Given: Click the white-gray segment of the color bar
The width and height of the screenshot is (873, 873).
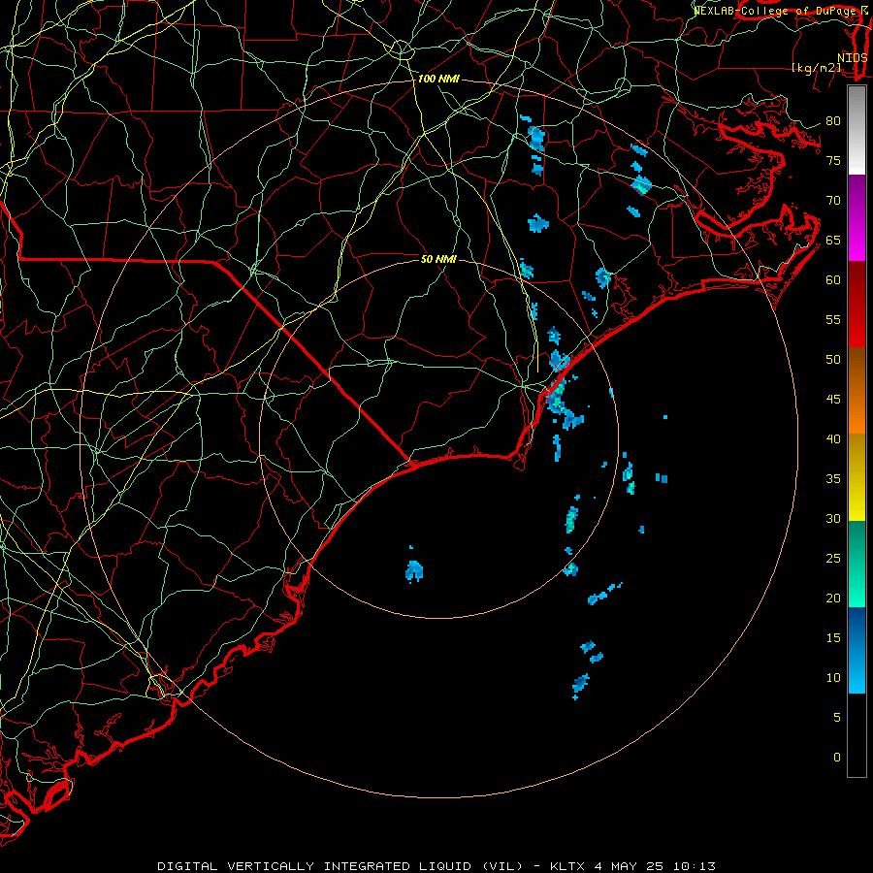Looking at the screenshot, I should [857, 130].
